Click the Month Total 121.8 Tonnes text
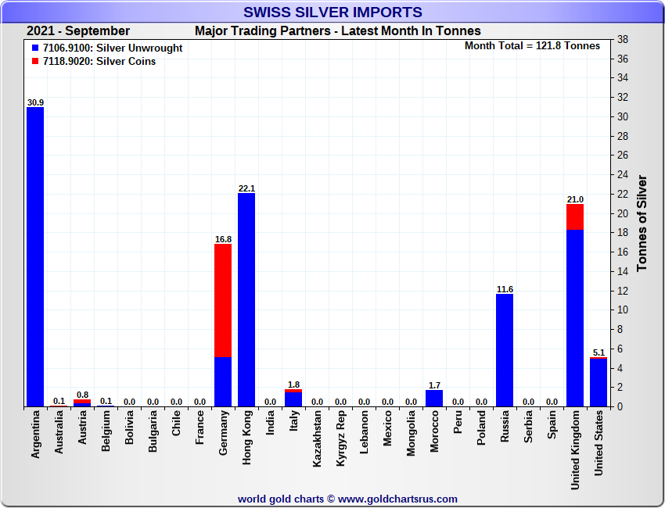This screenshot has height=508, width=665. tap(532, 46)
